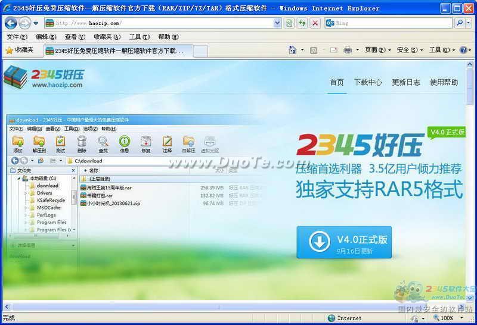Click the 解压到 icon in HaoZip preview
This screenshot has height=325, width=477.
[x=39, y=144]
